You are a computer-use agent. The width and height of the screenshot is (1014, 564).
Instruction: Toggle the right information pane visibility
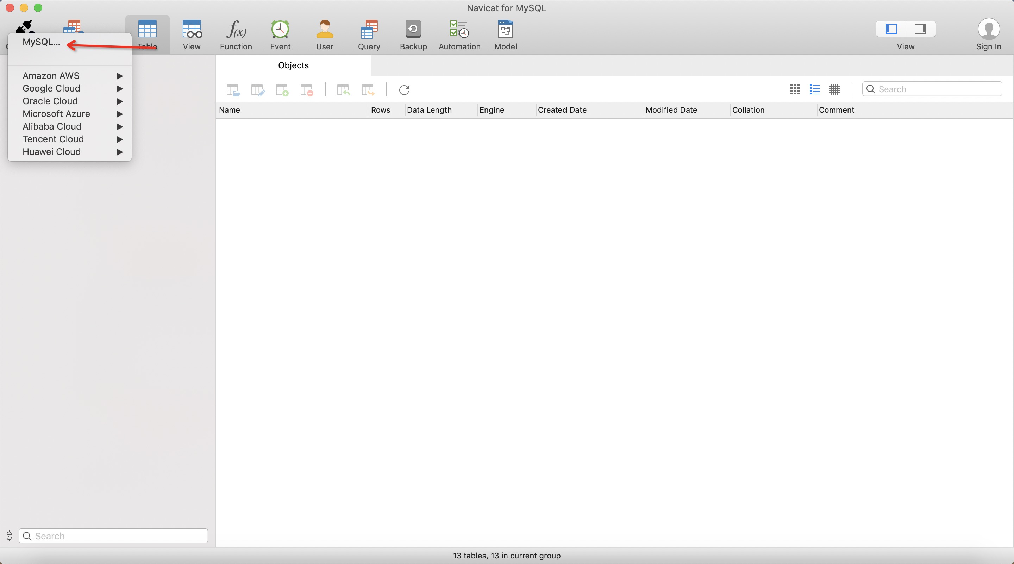tap(920, 29)
